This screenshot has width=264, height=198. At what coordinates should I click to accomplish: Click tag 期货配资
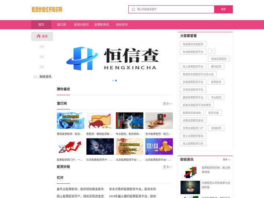coord(216,66)
